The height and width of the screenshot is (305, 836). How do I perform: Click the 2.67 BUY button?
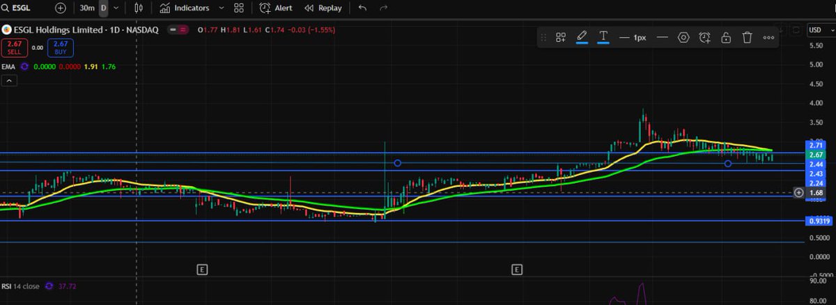click(x=60, y=47)
